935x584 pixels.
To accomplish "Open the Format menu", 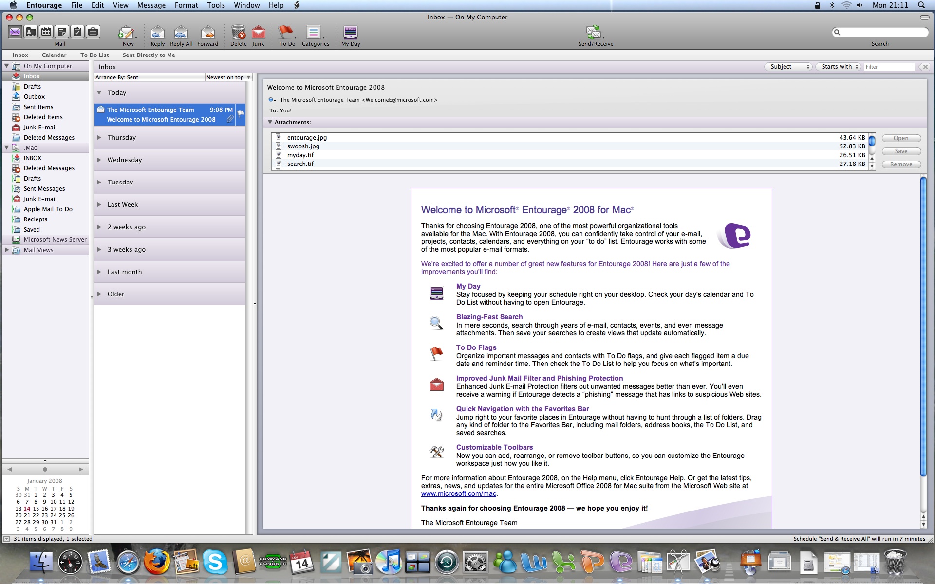I will click(x=186, y=5).
